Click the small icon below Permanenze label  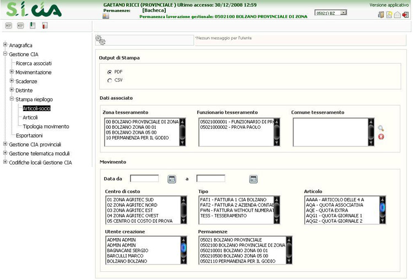[x=106, y=17]
